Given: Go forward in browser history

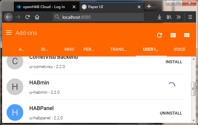Looking at the screenshot, I should [18, 17].
